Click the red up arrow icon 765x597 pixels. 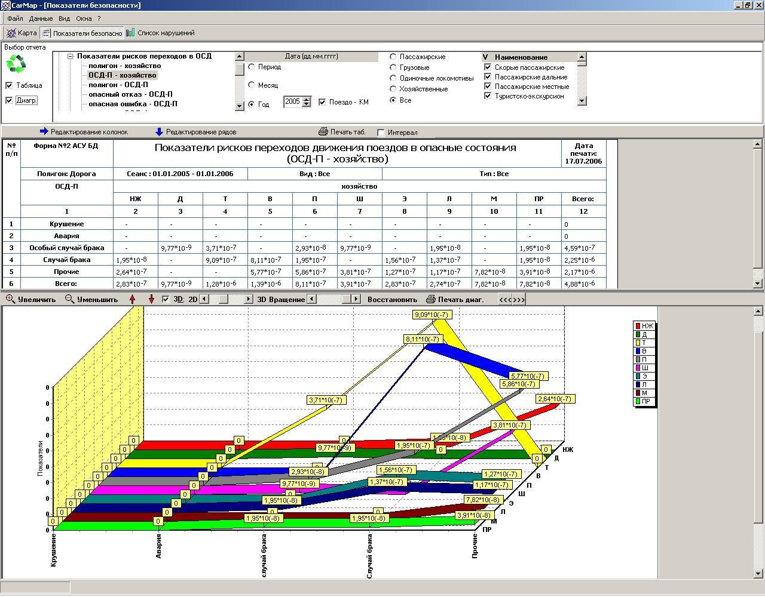coord(133,300)
